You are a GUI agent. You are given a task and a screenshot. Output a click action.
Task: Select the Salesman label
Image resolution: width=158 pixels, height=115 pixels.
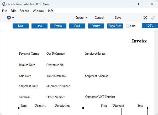[x=25, y=97]
